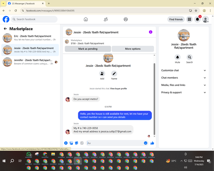The width and height of the screenshot is (214, 171).
Task: Open Chrome's three-dot menu
Action: 210,11
